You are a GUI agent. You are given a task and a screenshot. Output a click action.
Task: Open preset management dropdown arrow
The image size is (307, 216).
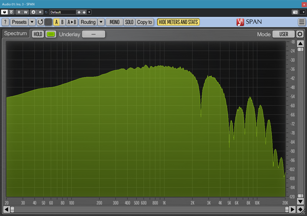tap(89, 12)
